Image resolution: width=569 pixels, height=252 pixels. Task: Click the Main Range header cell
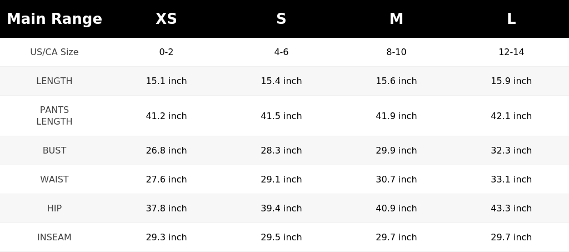pyautogui.click(x=54, y=19)
